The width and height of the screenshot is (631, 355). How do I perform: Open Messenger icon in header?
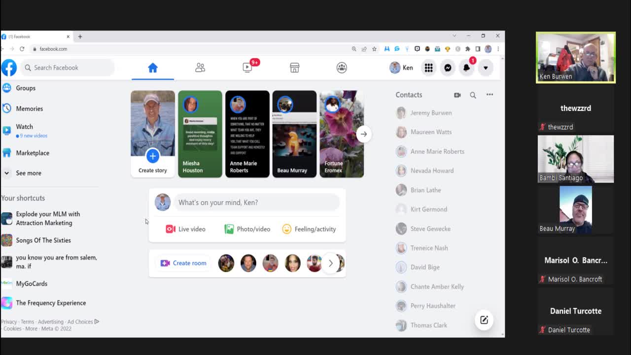pos(448,68)
